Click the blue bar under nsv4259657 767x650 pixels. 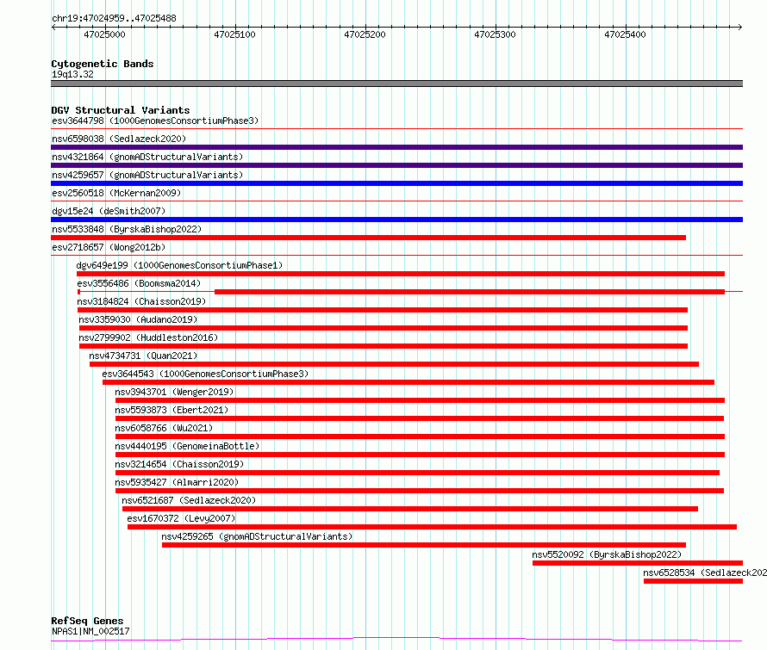coord(396,183)
